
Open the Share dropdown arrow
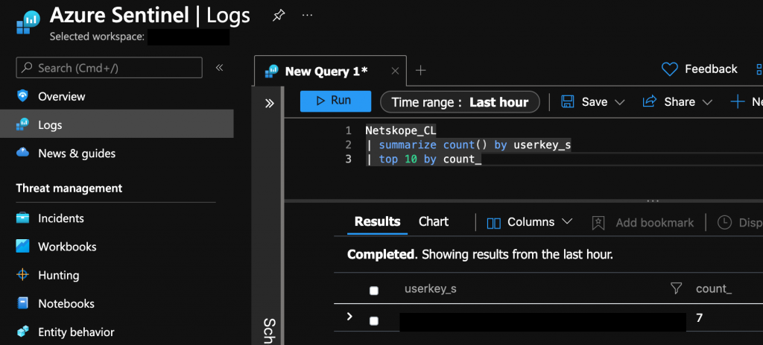pyautogui.click(x=707, y=102)
